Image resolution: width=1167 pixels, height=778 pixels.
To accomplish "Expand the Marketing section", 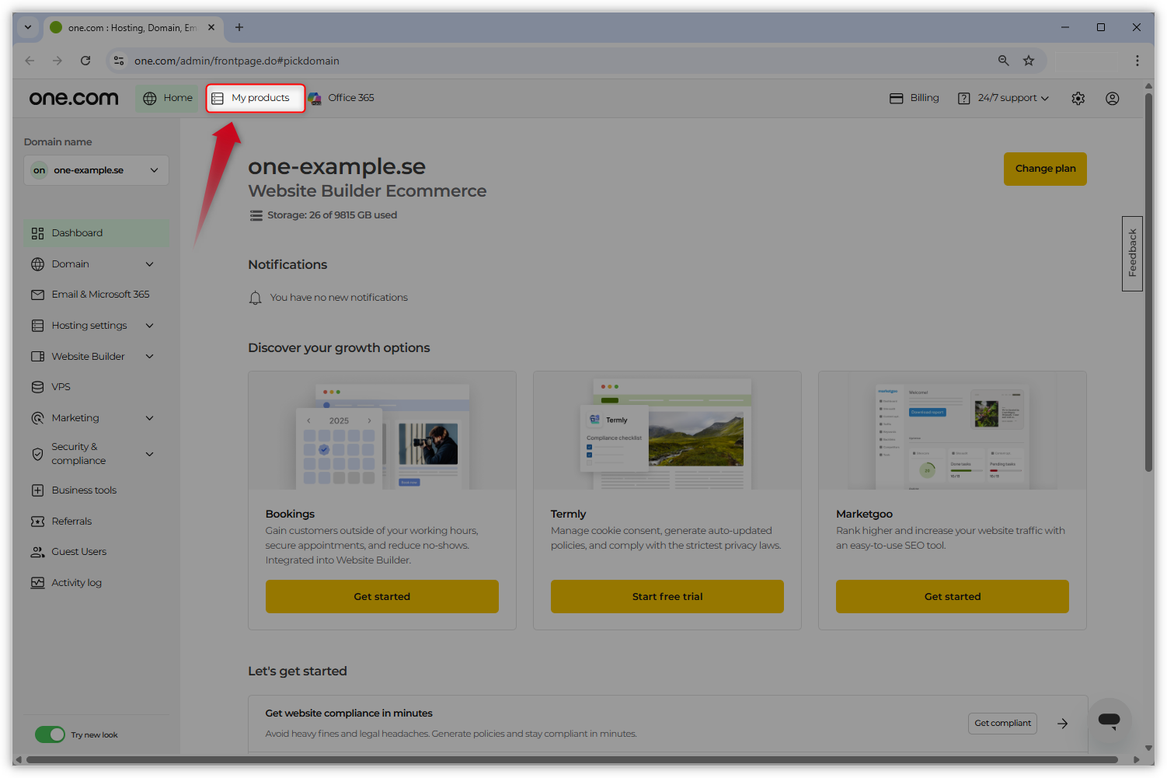I will pos(150,418).
